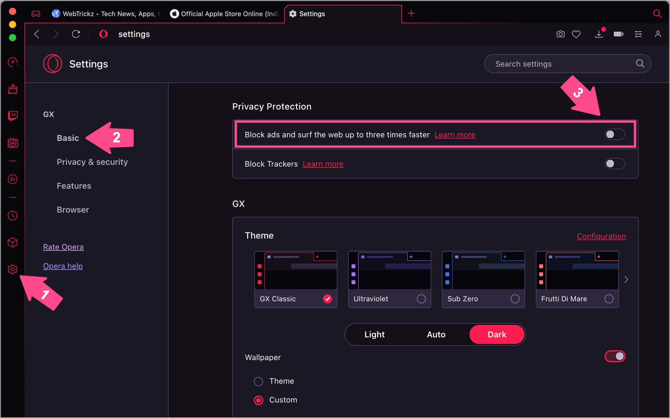Click the snapshot camera icon
The height and width of the screenshot is (418, 670).
(560, 34)
